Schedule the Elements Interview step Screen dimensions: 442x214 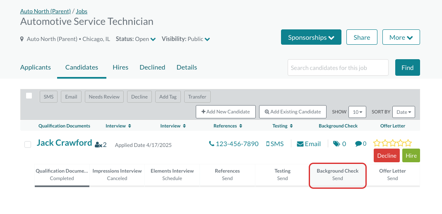[x=172, y=175]
